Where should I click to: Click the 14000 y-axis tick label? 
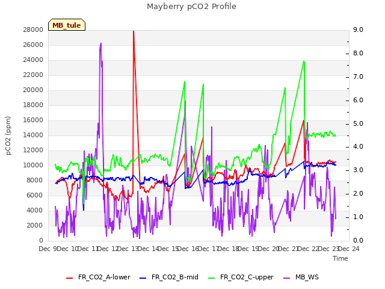[x=33, y=135]
